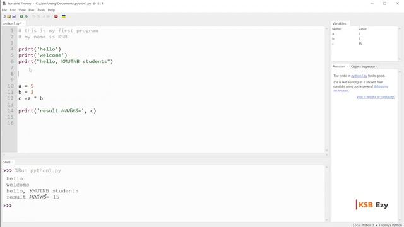Image resolution: width=404 pixels, height=227 pixels.
Task: Start debugging with the bug icon
Action: tap(27, 16)
